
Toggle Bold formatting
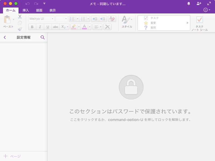tap(32, 27)
